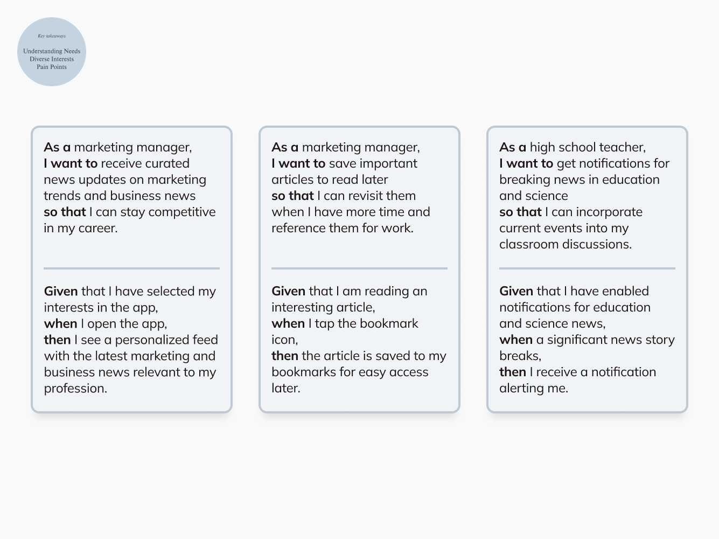Click the divider line in the middle card
Viewport: 719px width, 539px height.
click(359, 268)
